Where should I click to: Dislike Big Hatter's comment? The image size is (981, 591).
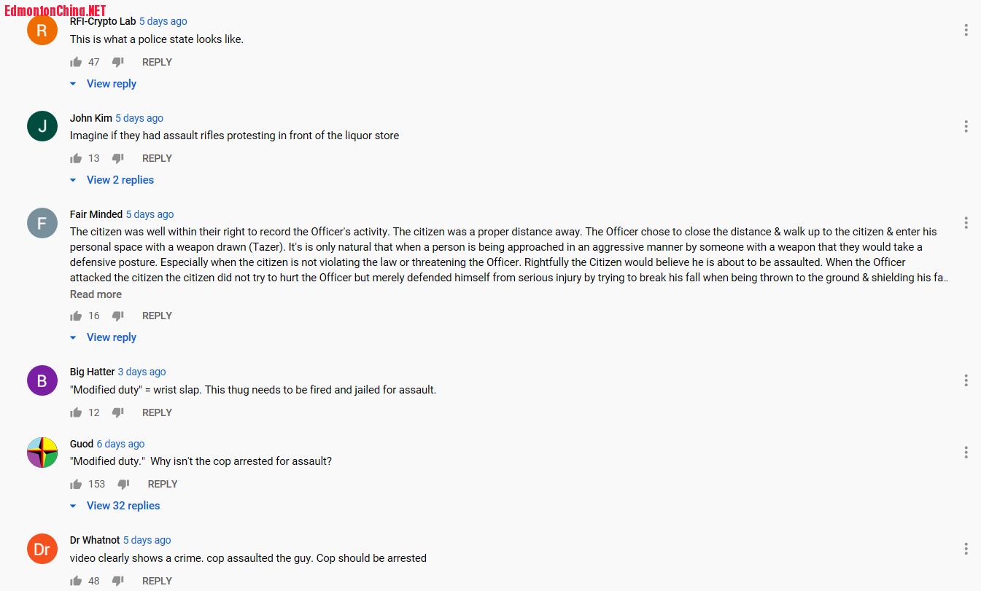(118, 413)
